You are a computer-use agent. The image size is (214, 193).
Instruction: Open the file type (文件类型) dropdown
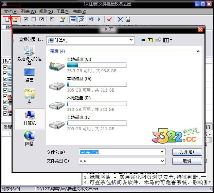pyautogui.click(x=122, y=161)
